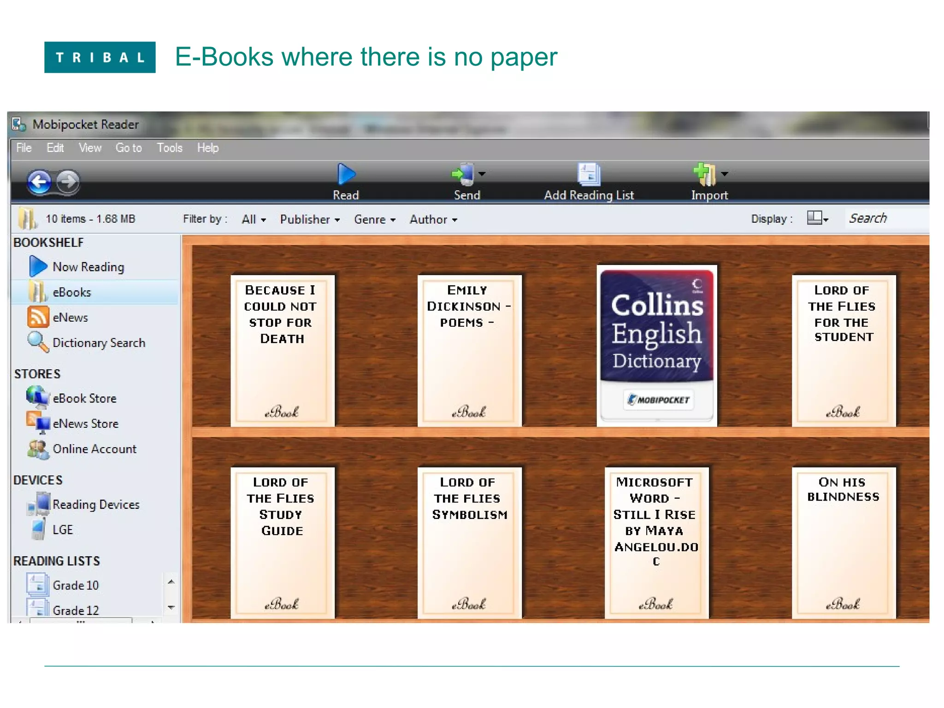Open the Import dropdown arrow
The image size is (944, 708).
725,174
